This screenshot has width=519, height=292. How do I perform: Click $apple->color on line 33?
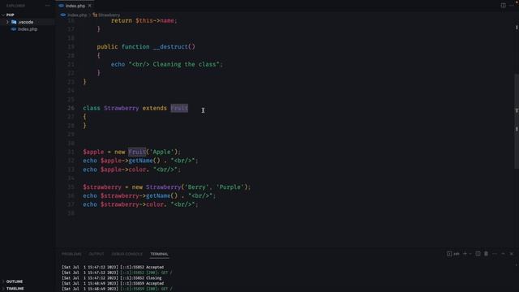click(x=123, y=170)
